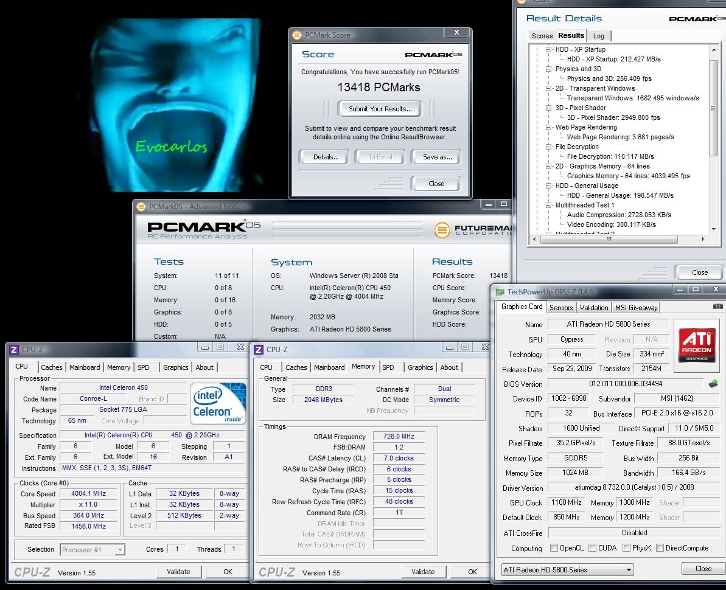Open the About tab in the first CPU-Z window

coord(204,367)
